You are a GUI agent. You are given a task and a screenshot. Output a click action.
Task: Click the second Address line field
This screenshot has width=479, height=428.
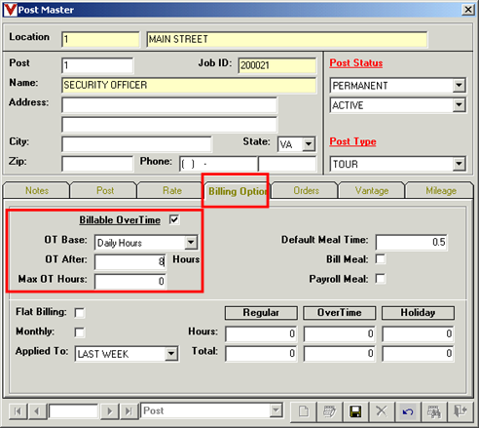click(x=169, y=125)
